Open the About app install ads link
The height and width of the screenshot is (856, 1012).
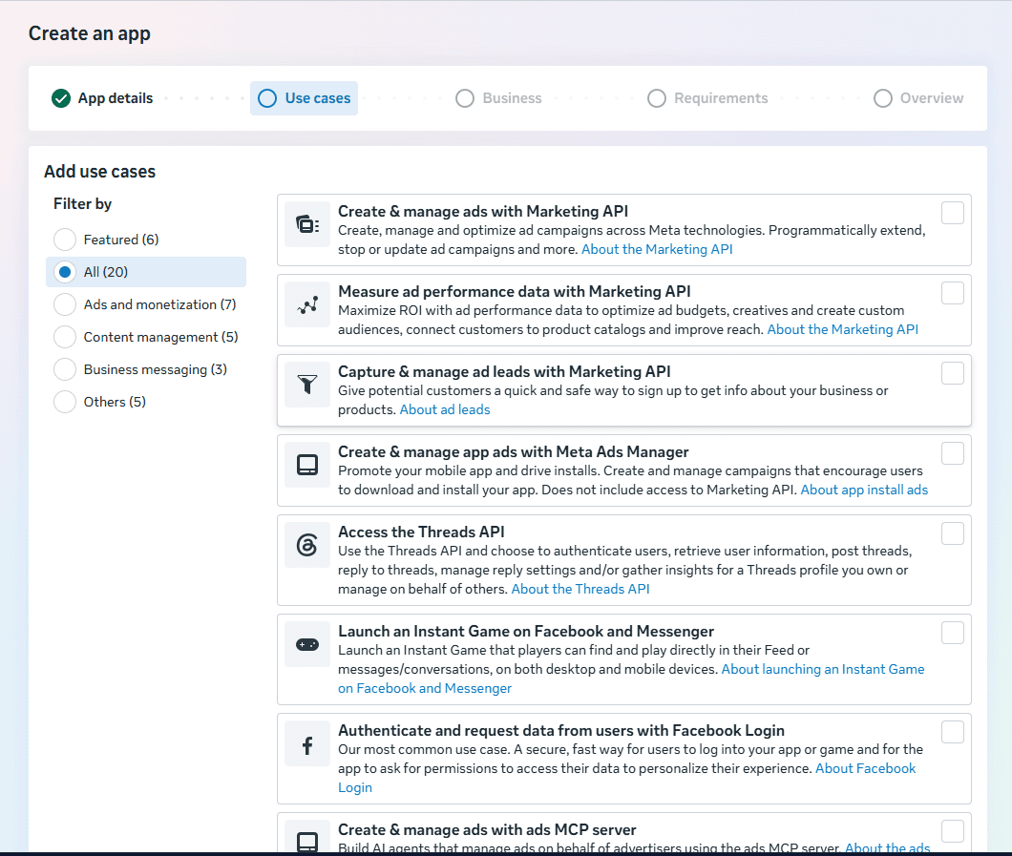[x=864, y=490]
